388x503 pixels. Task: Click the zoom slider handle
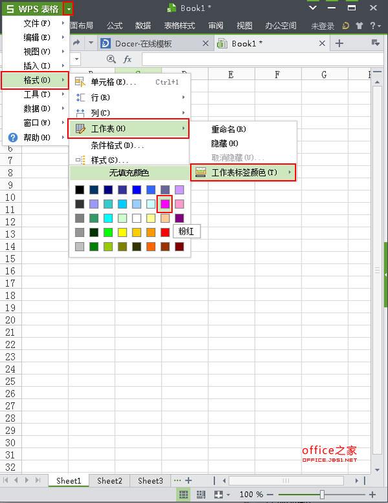(322, 495)
